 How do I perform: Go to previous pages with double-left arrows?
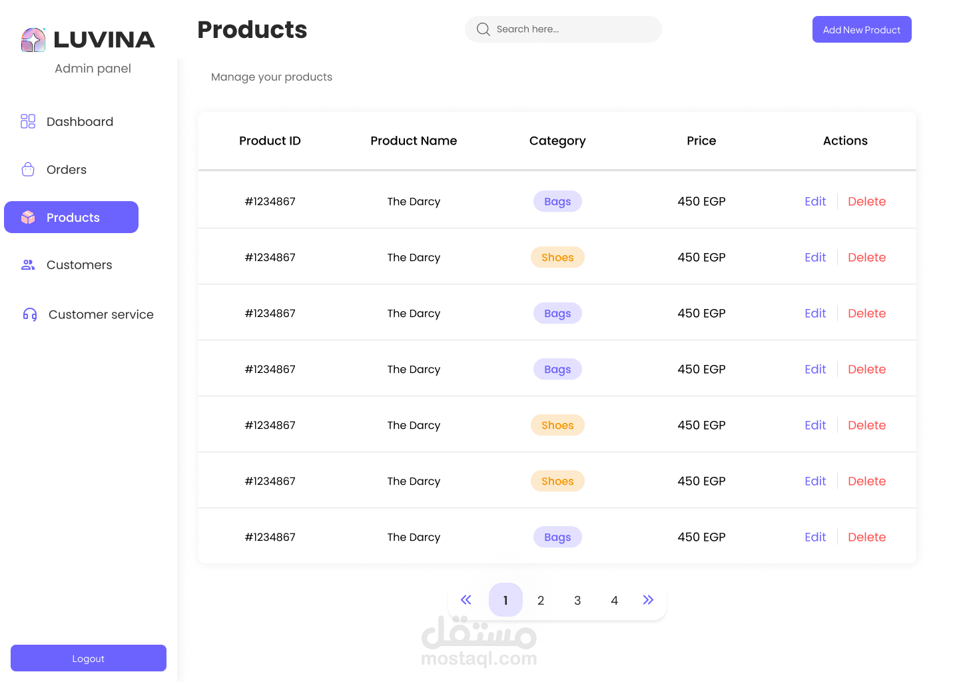(466, 600)
